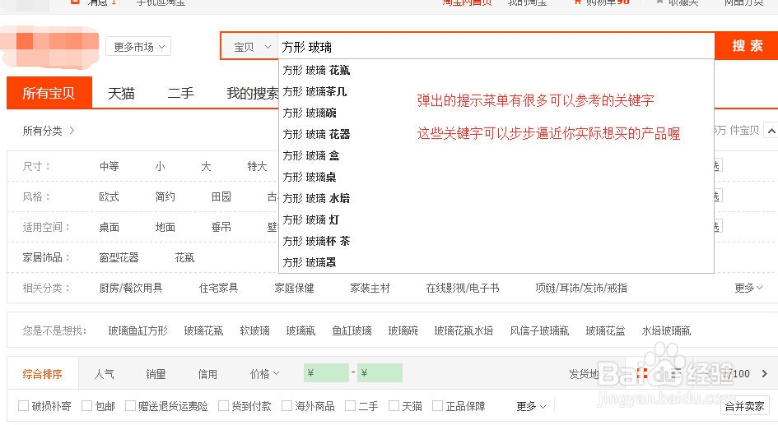Open the 价格 sort dropdown
This screenshot has width=778, height=425.
(x=264, y=374)
